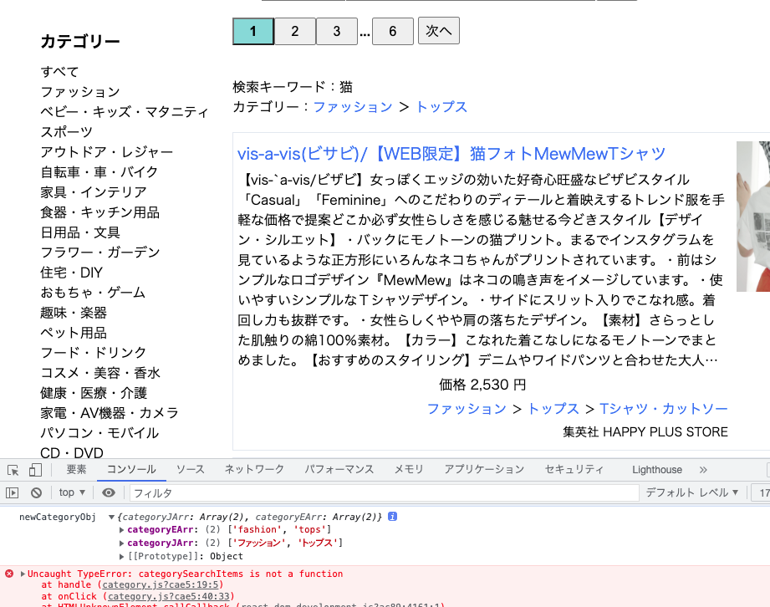Open the top execution context dropdown

pos(70,492)
